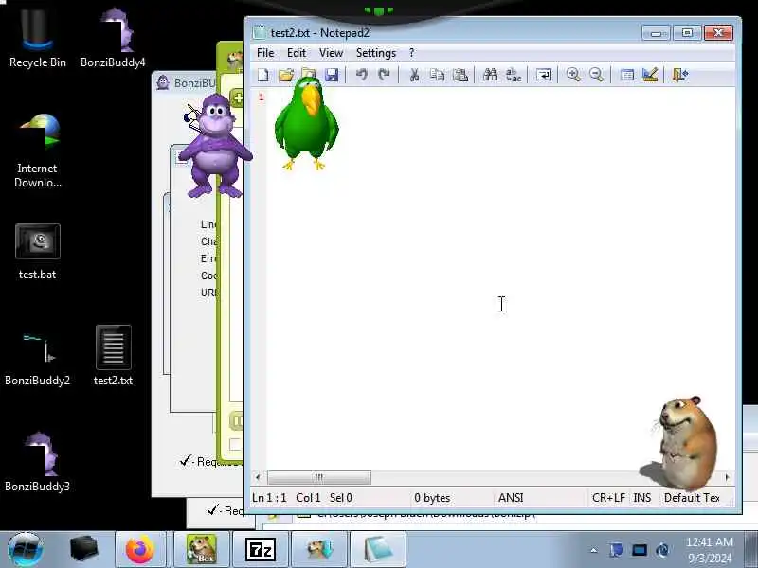Switch to Notepad2 taskbar button
Screen dimensions: 758x568
point(377,550)
